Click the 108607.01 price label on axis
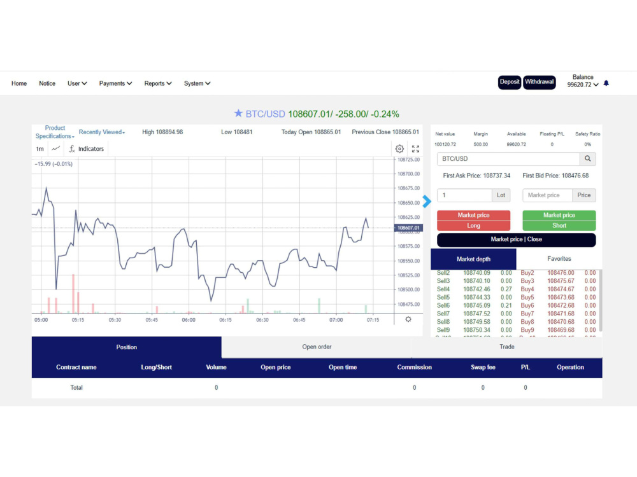Screen dimensions: 637x477 (408, 228)
